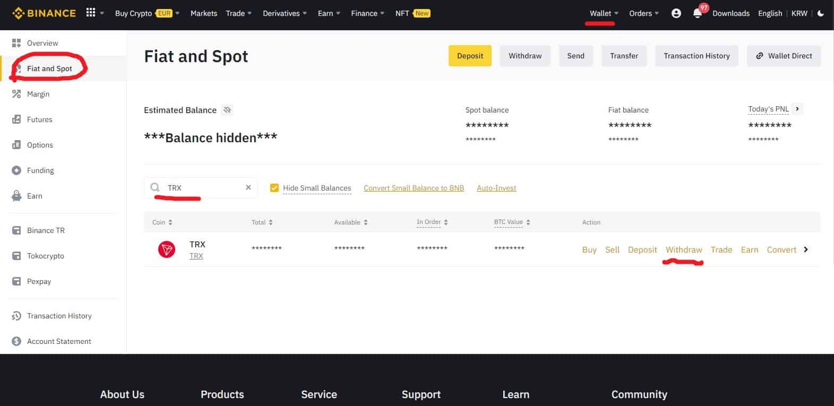
Task: Click the top Withdraw button
Action: pyautogui.click(x=525, y=56)
